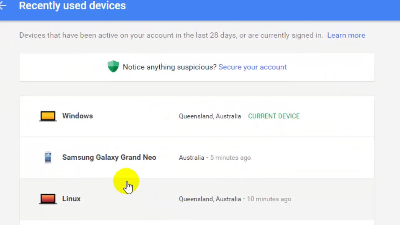
Task: Click the 5 minutes ago timestamp
Action: click(x=230, y=158)
